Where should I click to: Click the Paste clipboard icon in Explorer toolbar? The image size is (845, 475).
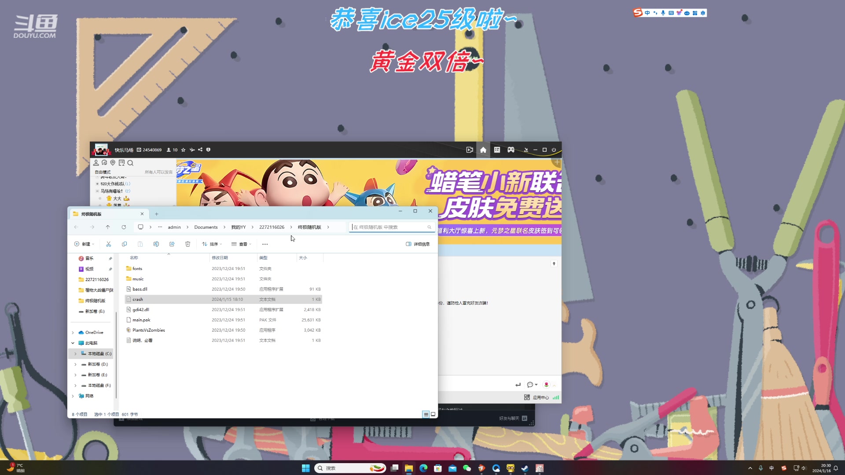pyautogui.click(x=140, y=244)
